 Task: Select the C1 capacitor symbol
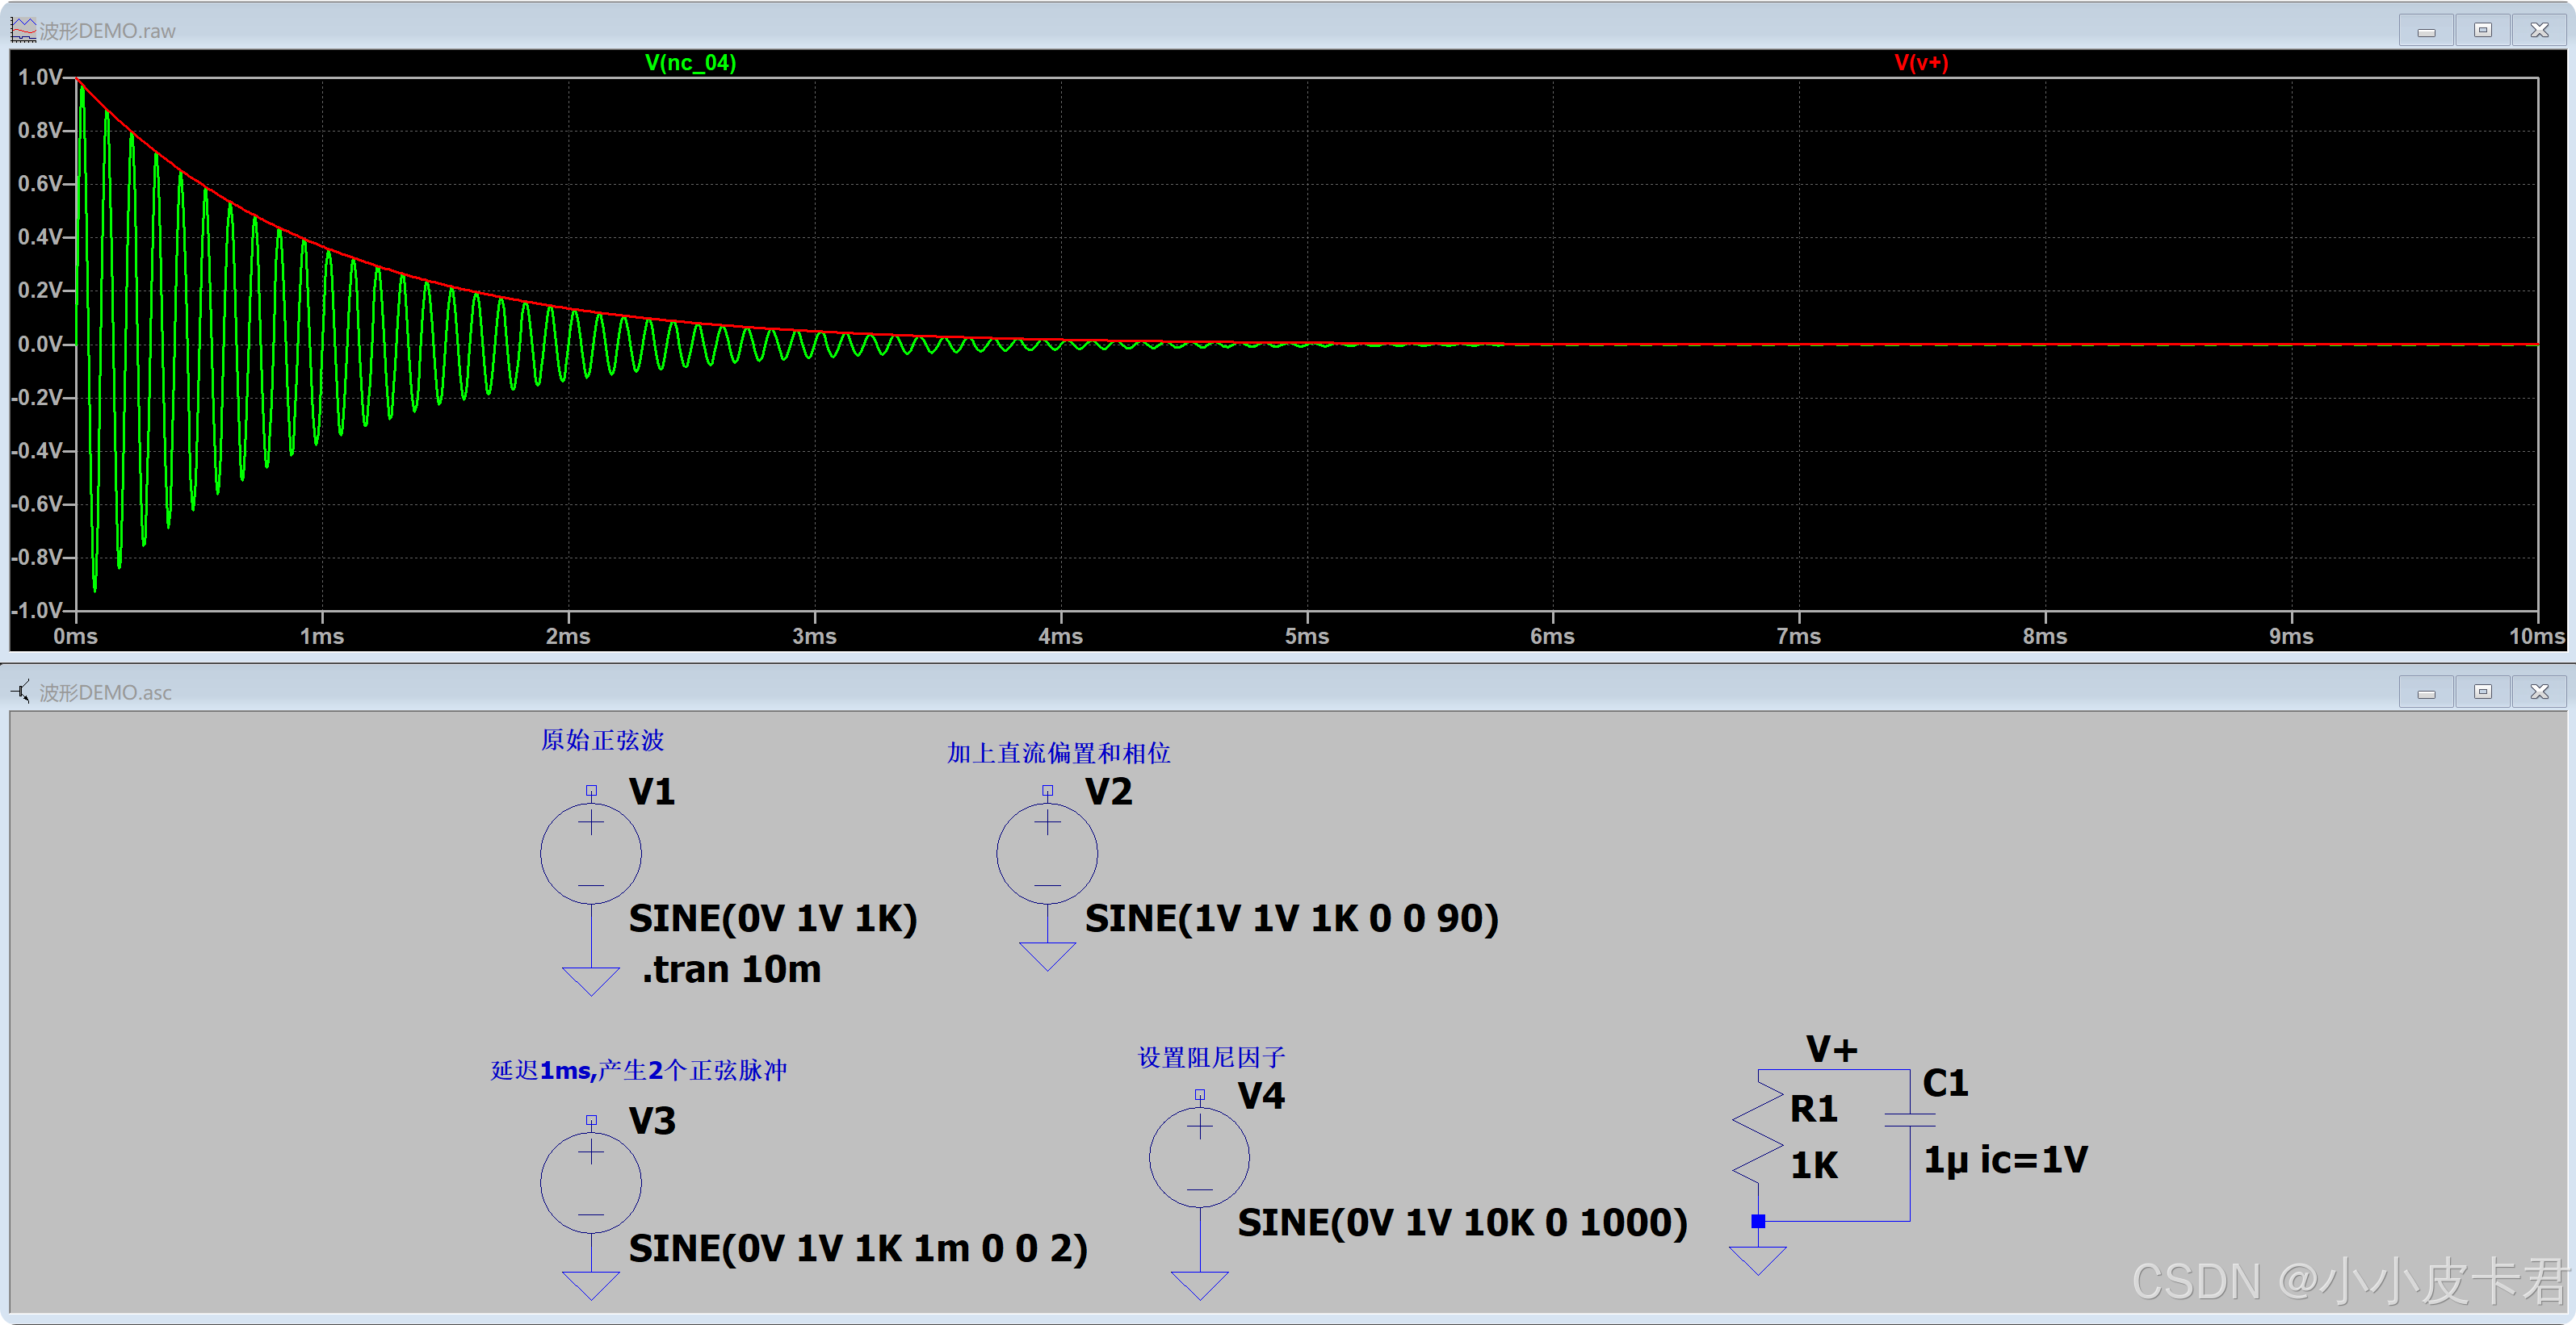1909,1119
